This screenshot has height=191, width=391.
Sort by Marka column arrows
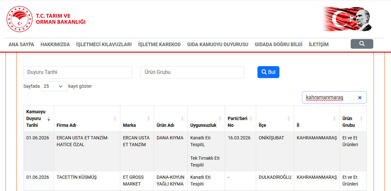coord(148,119)
